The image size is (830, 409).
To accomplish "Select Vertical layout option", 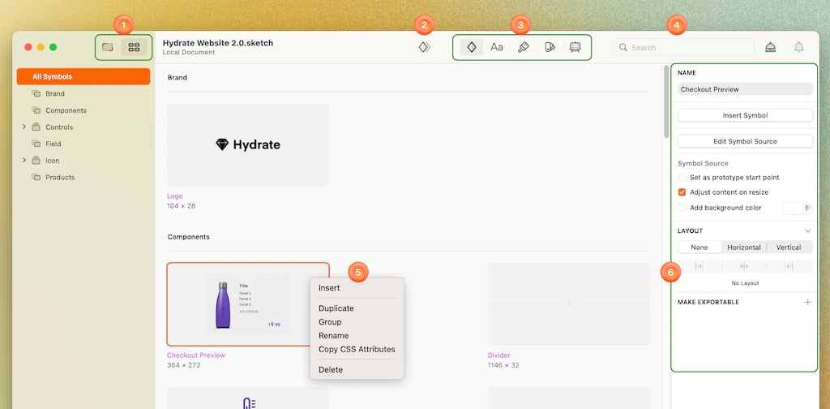I will 789,248.
